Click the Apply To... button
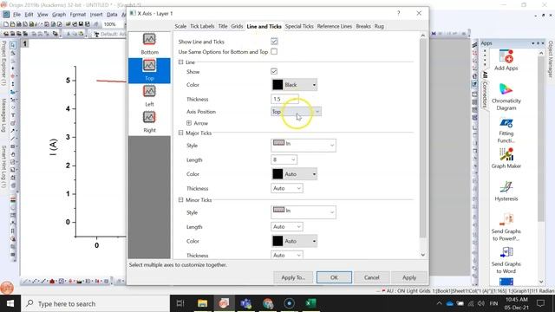This screenshot has height=312, width=555. coord(293,277)
